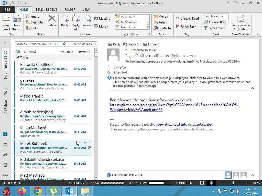This screenshot has height=196, width=262.
Task: Open the Move dropdown in the ribbon
Action: [161, 16]
